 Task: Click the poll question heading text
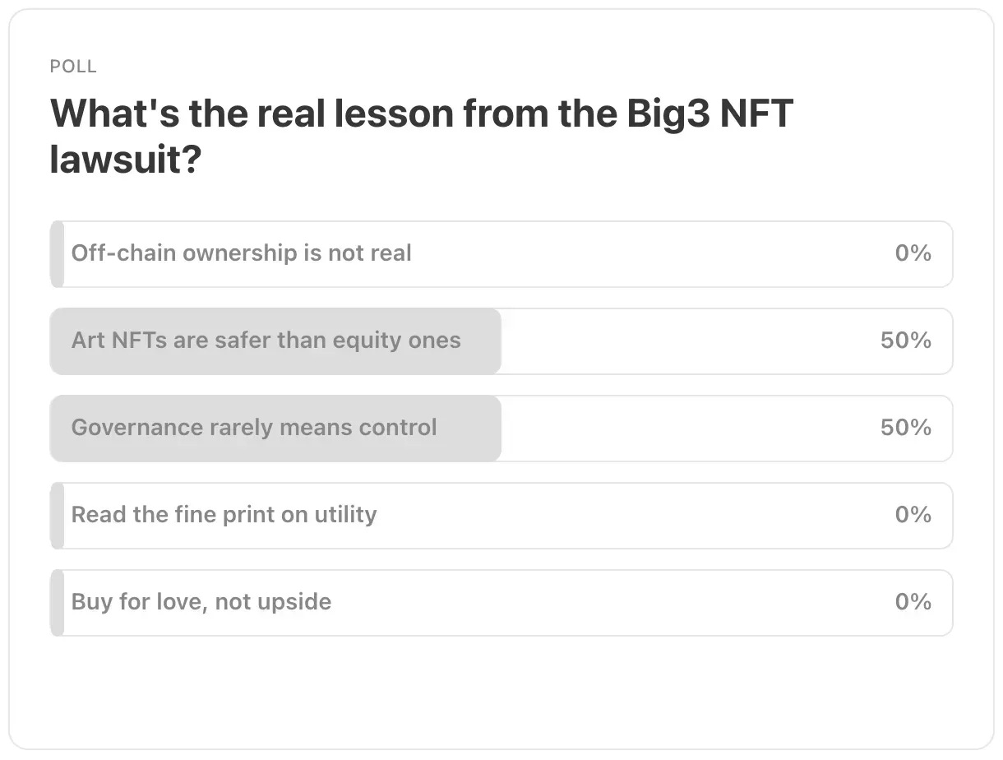[x=422, y=136]
